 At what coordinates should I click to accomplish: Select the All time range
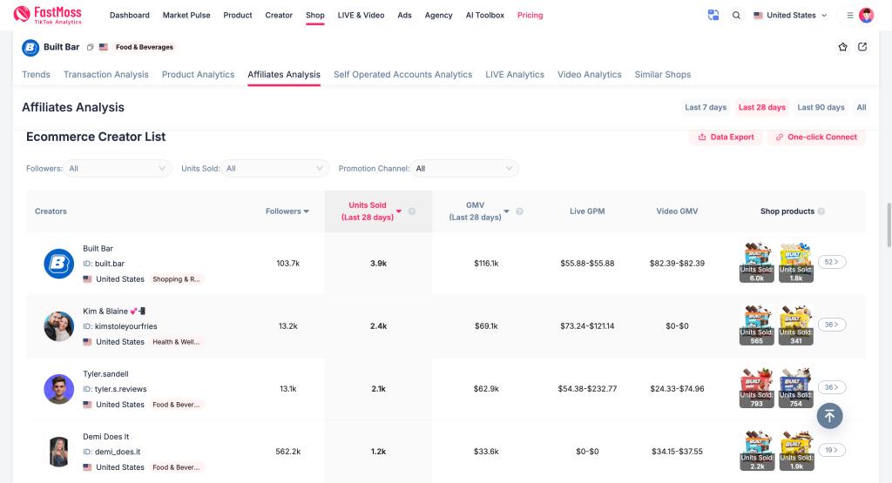point(862,107)
